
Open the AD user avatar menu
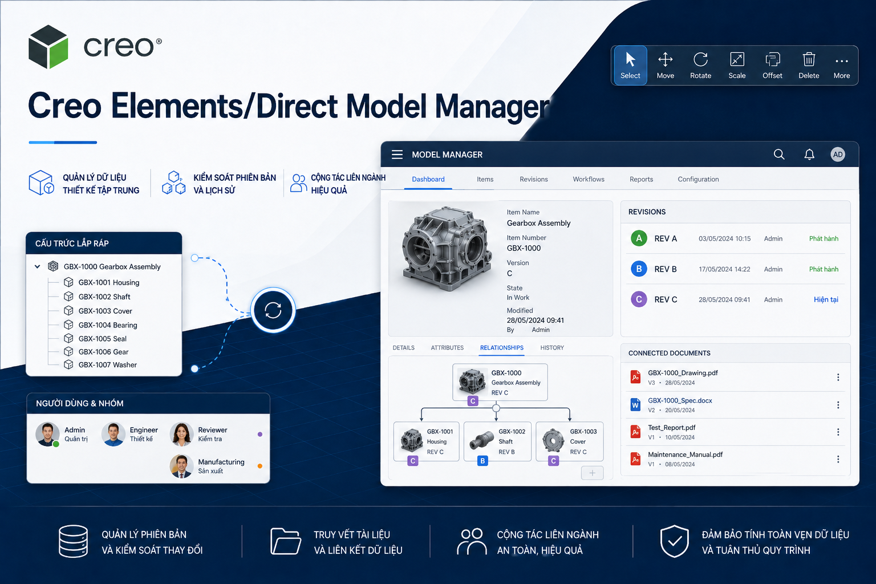pos(838,155)
